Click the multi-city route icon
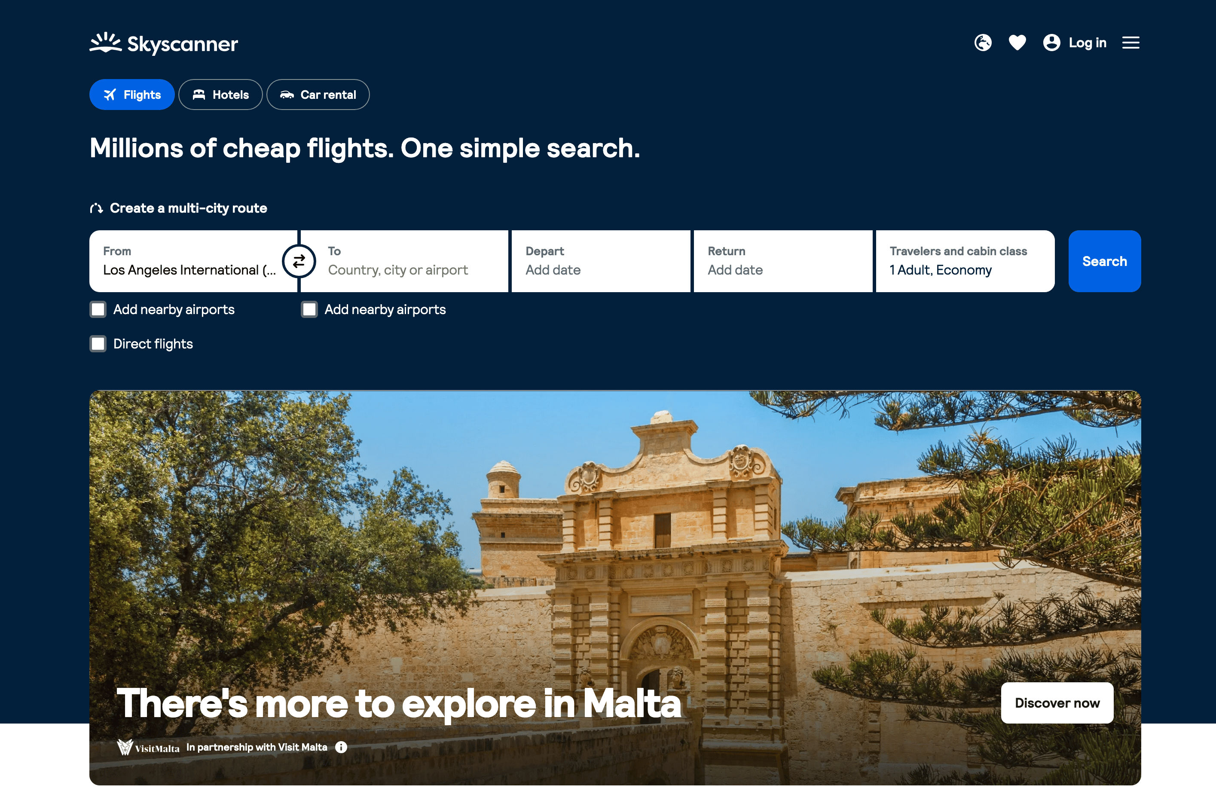Viewport: 1216px width, 794px height. pyautogui.click(x=97, y=208)
